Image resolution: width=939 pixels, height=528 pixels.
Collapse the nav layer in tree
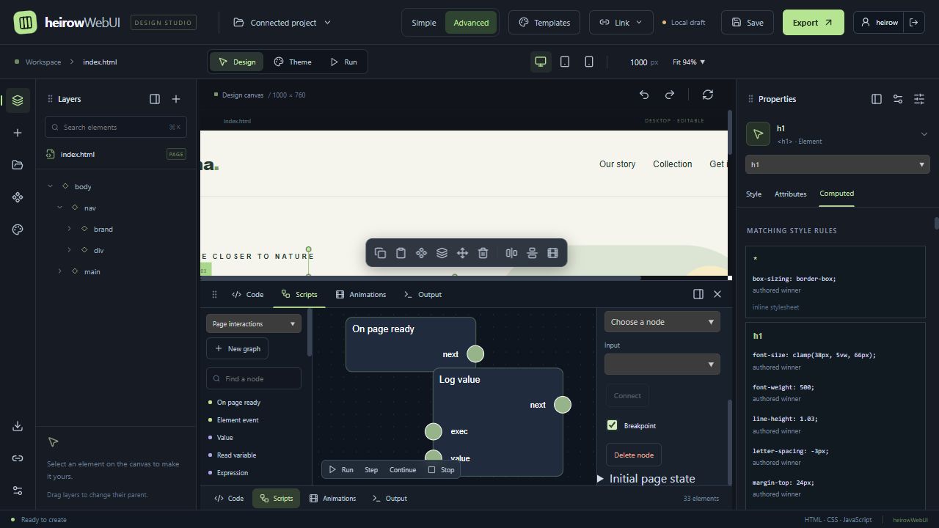point(60,208)
